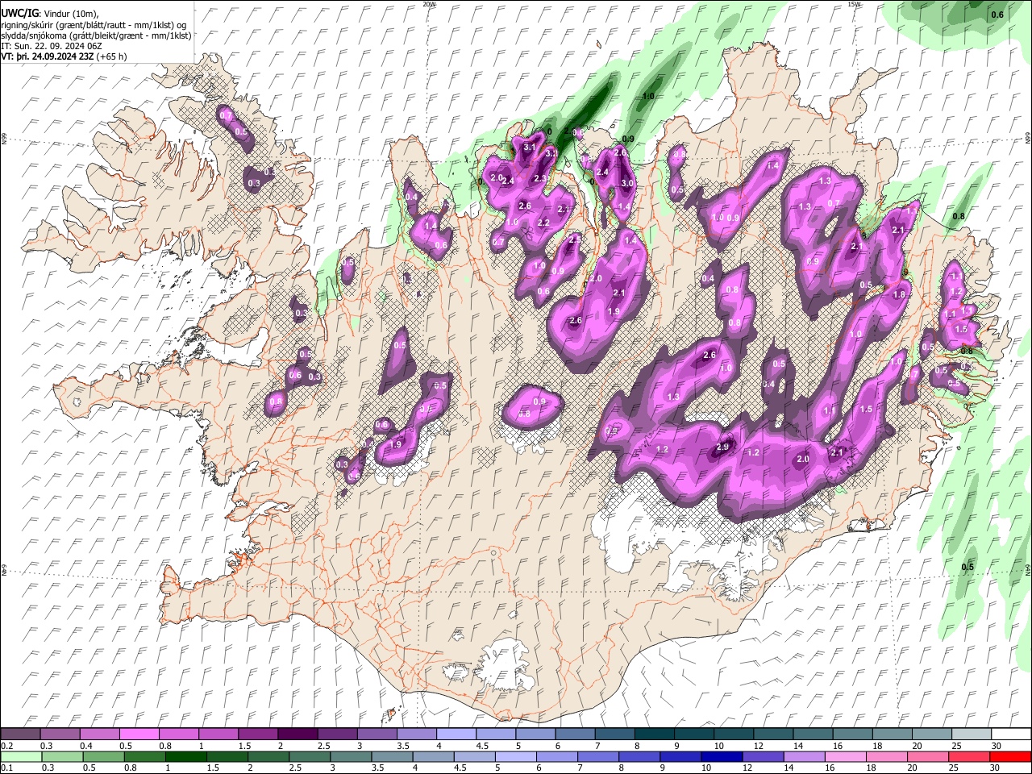Click the '1.8' snowfall value on the map
Image resolution: width=1032 pixels, height=774 pixels.
click(899, 294)
